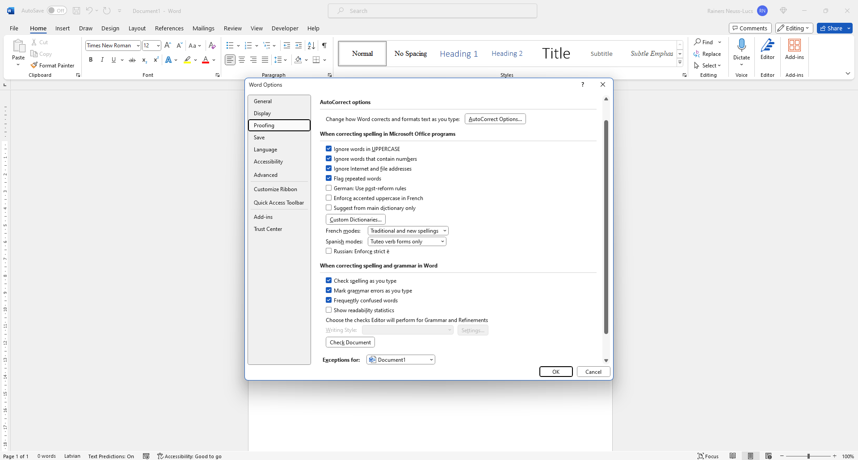Enable Show readability statistics checkbox
The image size is (858, 460).
pyautogui.click(x=329, y=310)
